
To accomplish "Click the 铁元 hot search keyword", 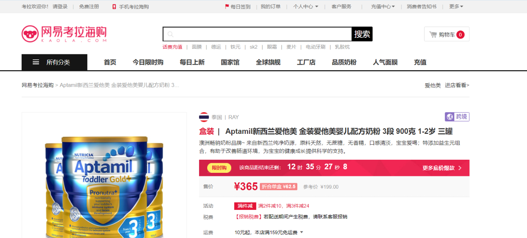I will [x=235, y=47].
